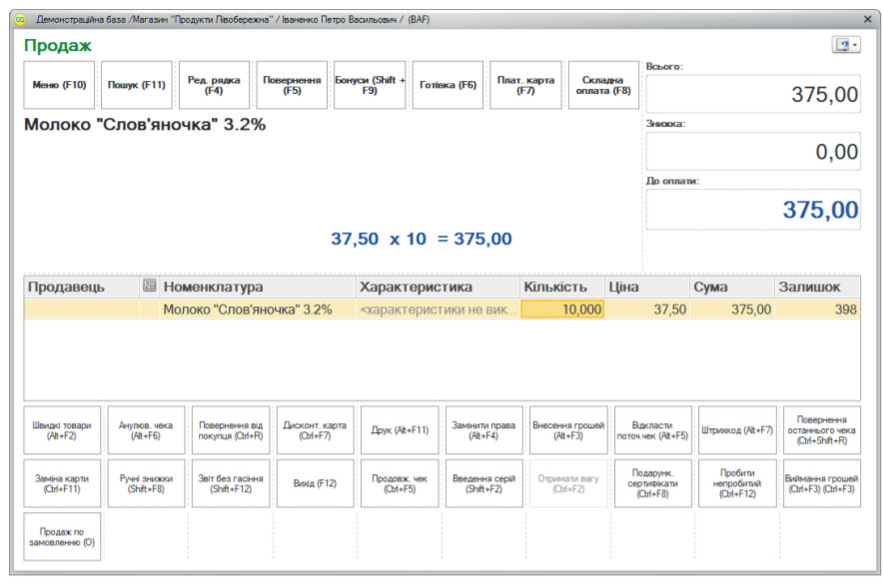
Task: Click the N column header icon in table
Action: tap(149, 286)
